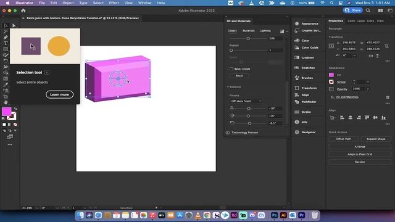Select reference point locator in Transform
395x222 pixels.
pos(331,46)
